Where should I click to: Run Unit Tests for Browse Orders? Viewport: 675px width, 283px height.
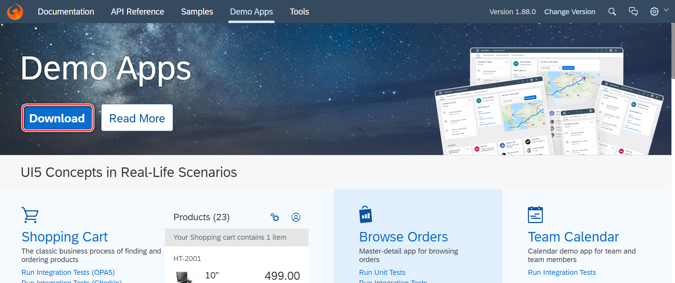(382, 272)
